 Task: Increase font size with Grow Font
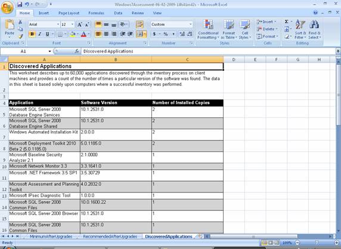[x=80, y=24]
